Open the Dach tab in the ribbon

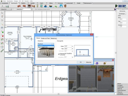coord(42,3)
